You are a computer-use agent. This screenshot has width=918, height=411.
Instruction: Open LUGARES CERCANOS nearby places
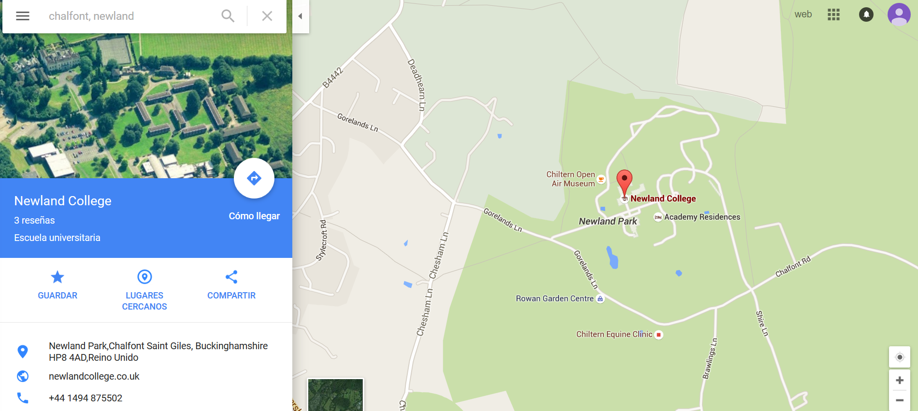pyautogui.click(x=144, y=290)
